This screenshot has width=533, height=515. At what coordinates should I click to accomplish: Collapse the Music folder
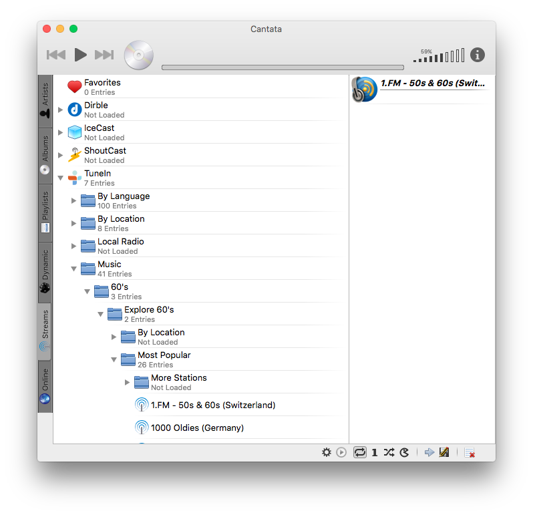(x=73, y=269)
